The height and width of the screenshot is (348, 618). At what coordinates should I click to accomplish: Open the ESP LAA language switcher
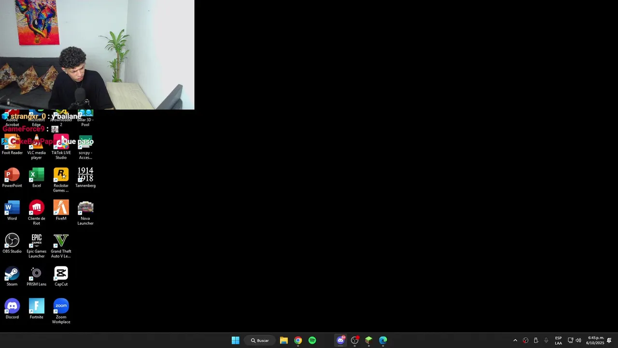558,340
